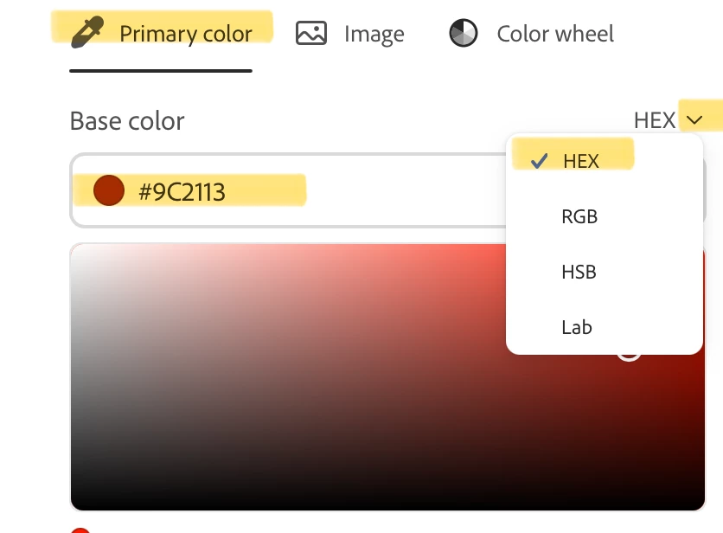Image resolution: width=723 pixels, height=533 pixels.
Task: Click the picture icon beside Image
Action: coord(311,33)
